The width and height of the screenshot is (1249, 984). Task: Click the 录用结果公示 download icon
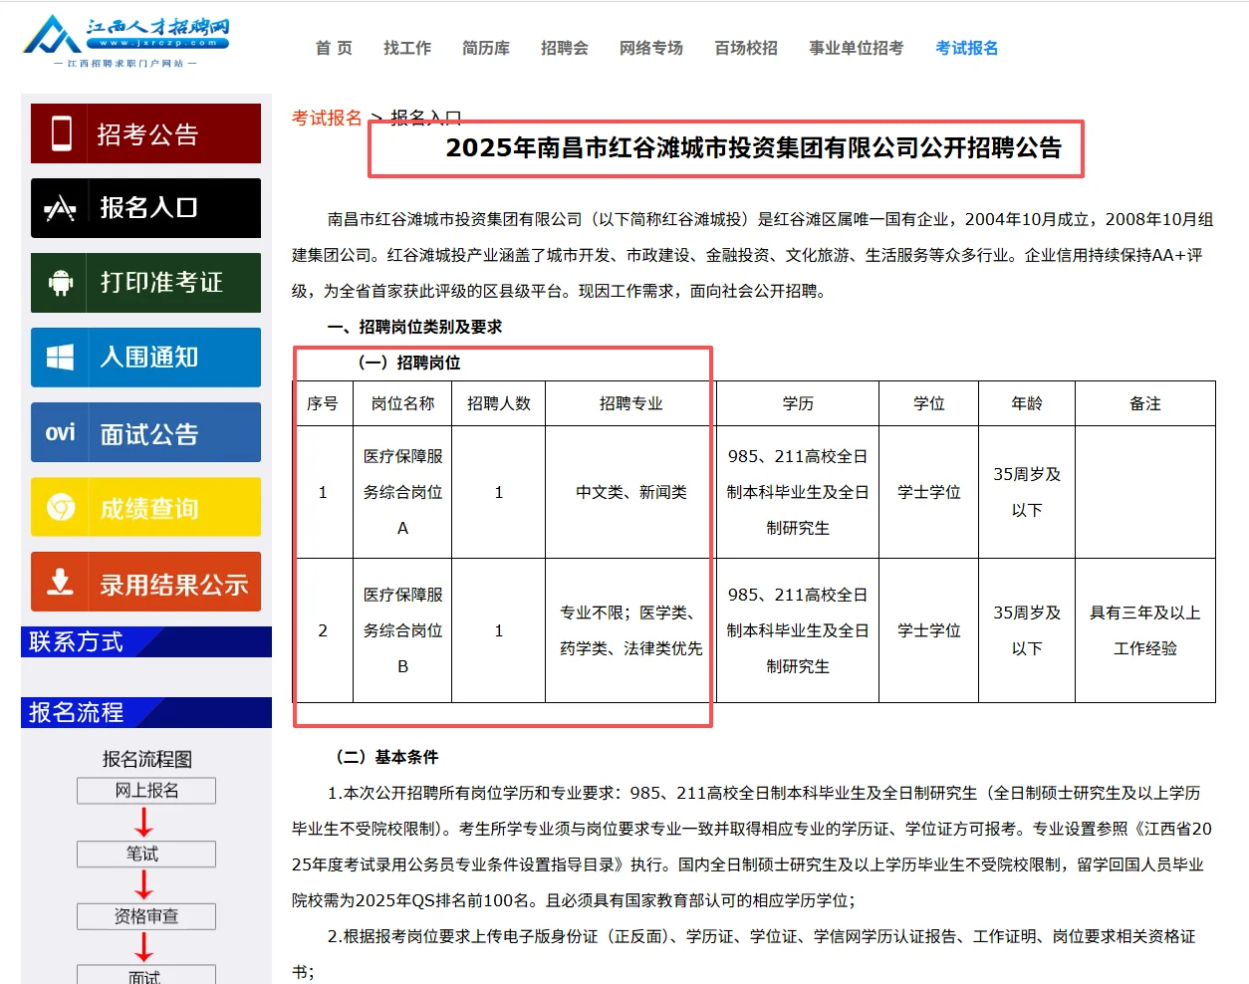click(x=62, y=582)
